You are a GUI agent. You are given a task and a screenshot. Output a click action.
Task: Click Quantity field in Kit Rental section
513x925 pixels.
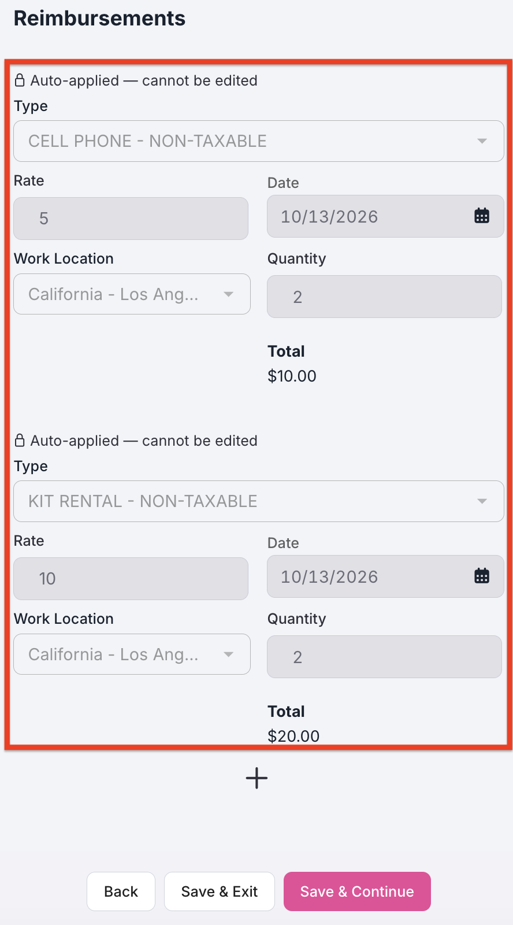(x=384, y=657)
